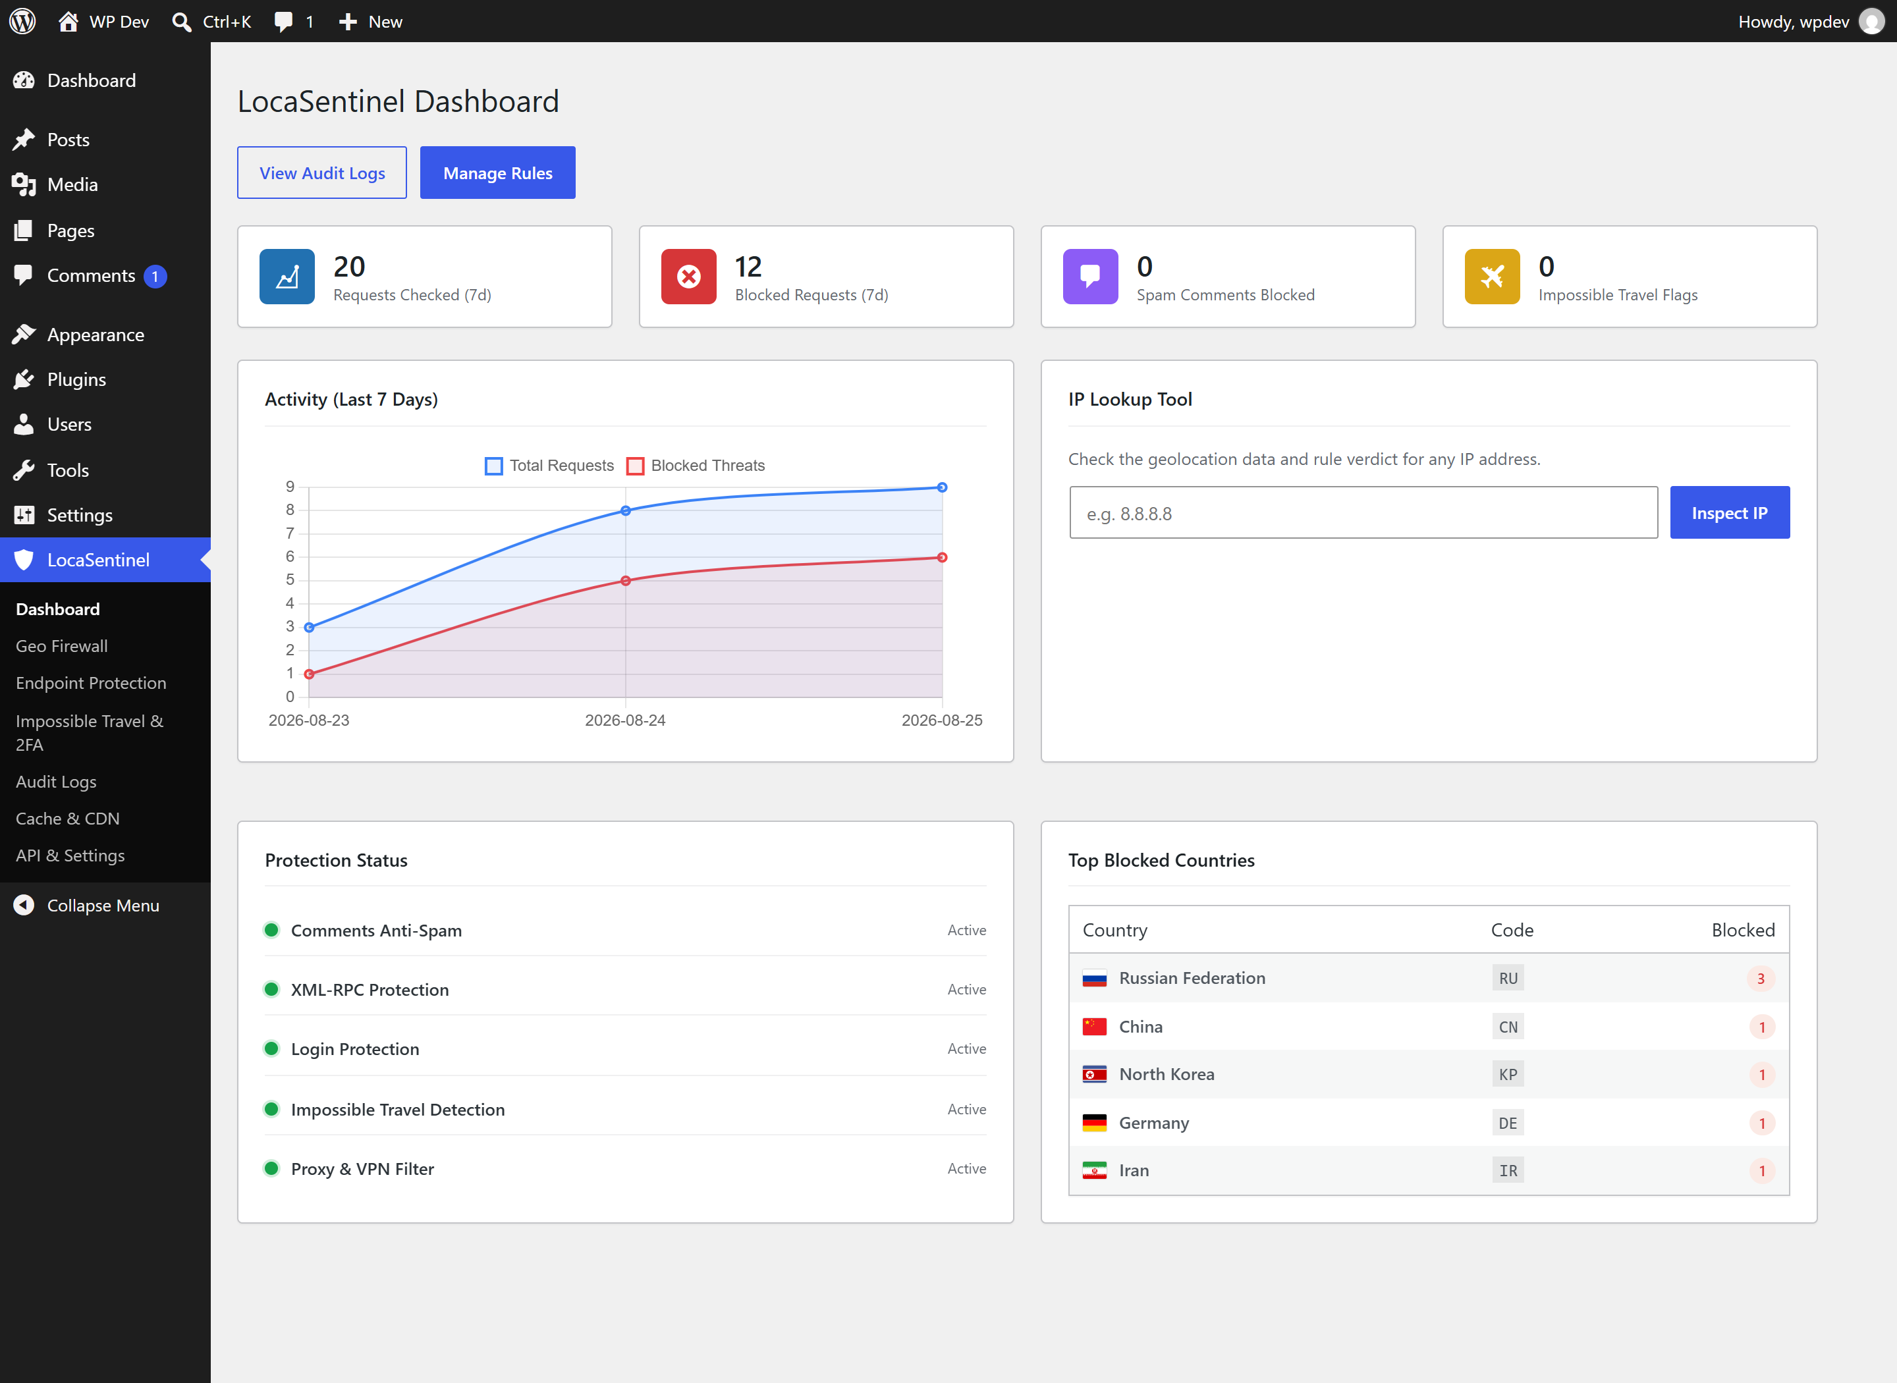The height and width of the screenshot is (1383, 1897).
Task: Click the Proxy & VPN Filter status dot
Action: [x=271, y=1168]
